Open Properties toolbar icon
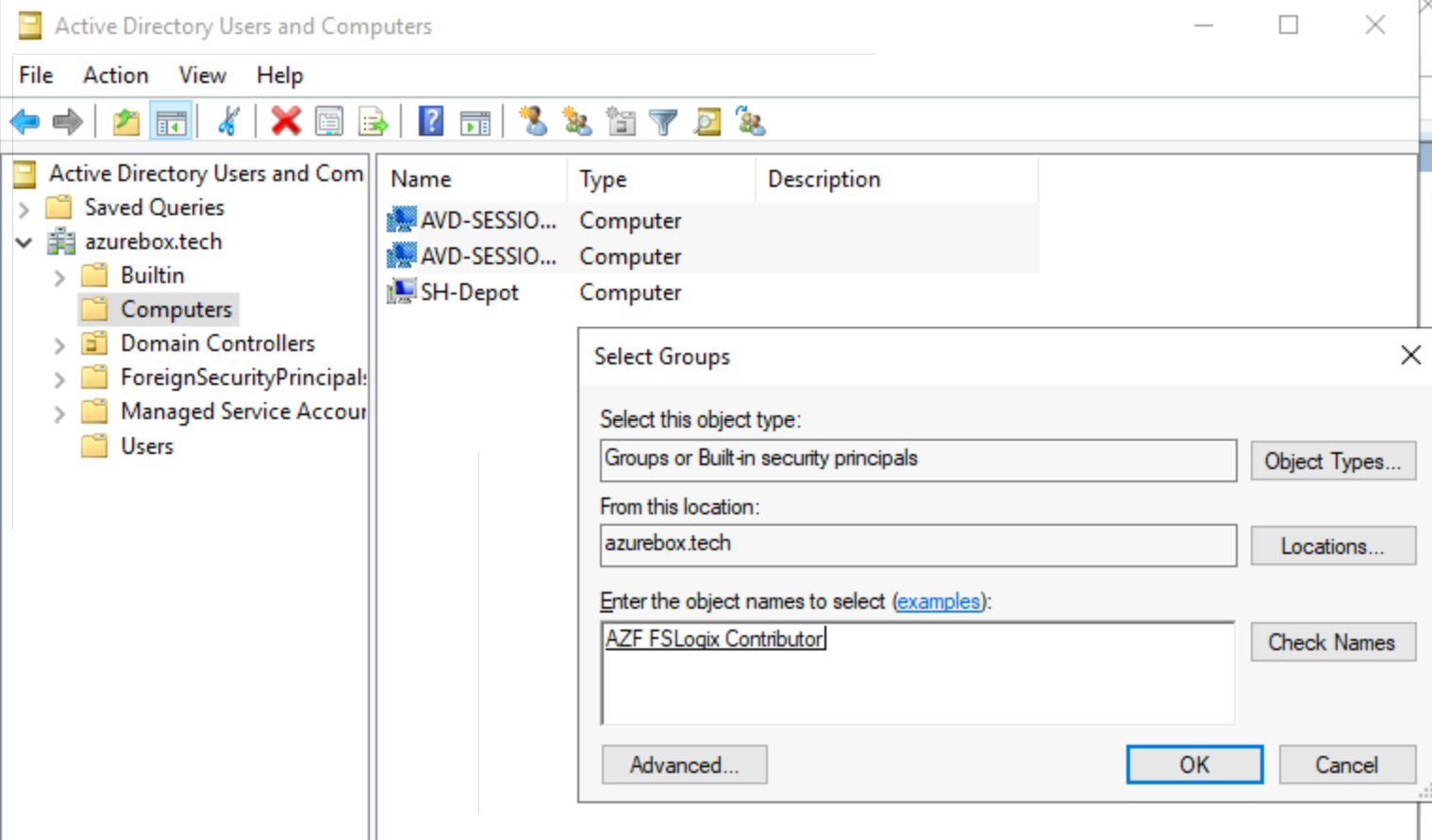 (x=329, y=122)
